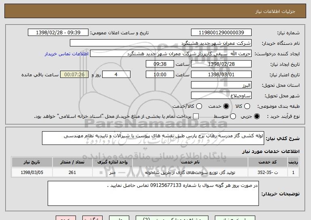Click the public announcement date field 09:39
This screenshot has width=311, height=220.
(58, 33)
